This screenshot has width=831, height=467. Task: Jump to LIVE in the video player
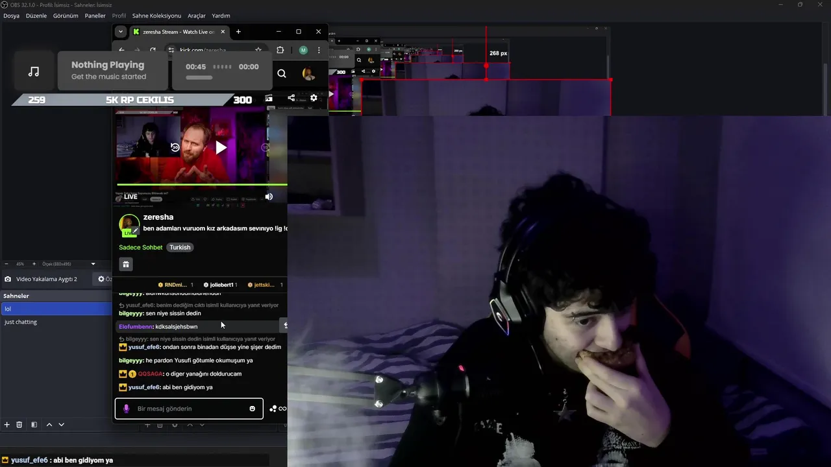coord(130,197)
